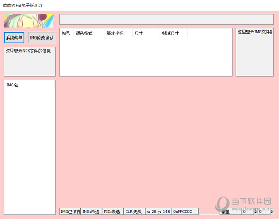
Task: Click the IMG file information panel
Action: 254,53
